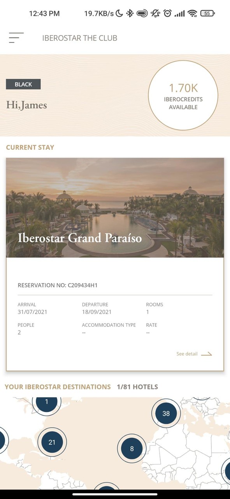Screen dimensions: 230x499
Task: Select the '8' hotels map marker
Action: click(x=132, y=448)
